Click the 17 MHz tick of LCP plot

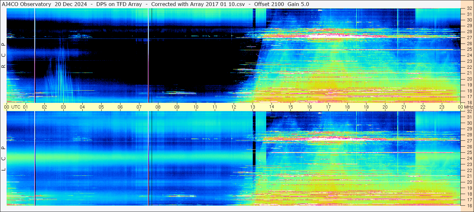point(469,200)
